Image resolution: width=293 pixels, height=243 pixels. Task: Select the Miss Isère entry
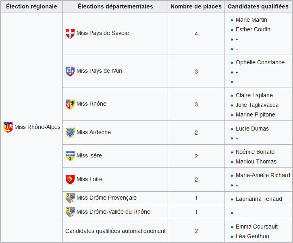[x=89, y=155]
